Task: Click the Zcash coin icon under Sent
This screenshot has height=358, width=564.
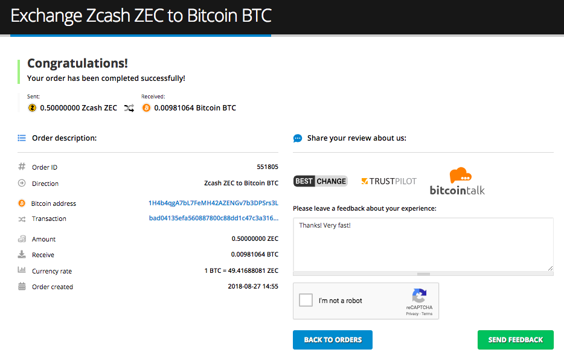Action: (x=32, y=108)
